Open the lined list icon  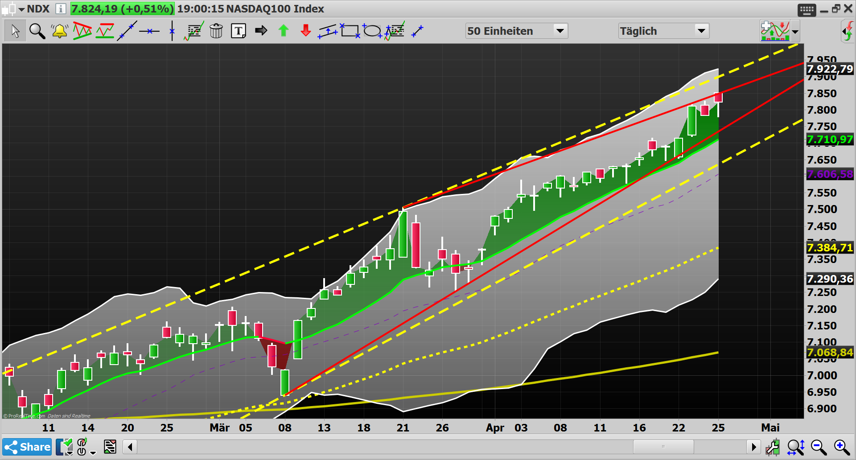coord(110,447)
